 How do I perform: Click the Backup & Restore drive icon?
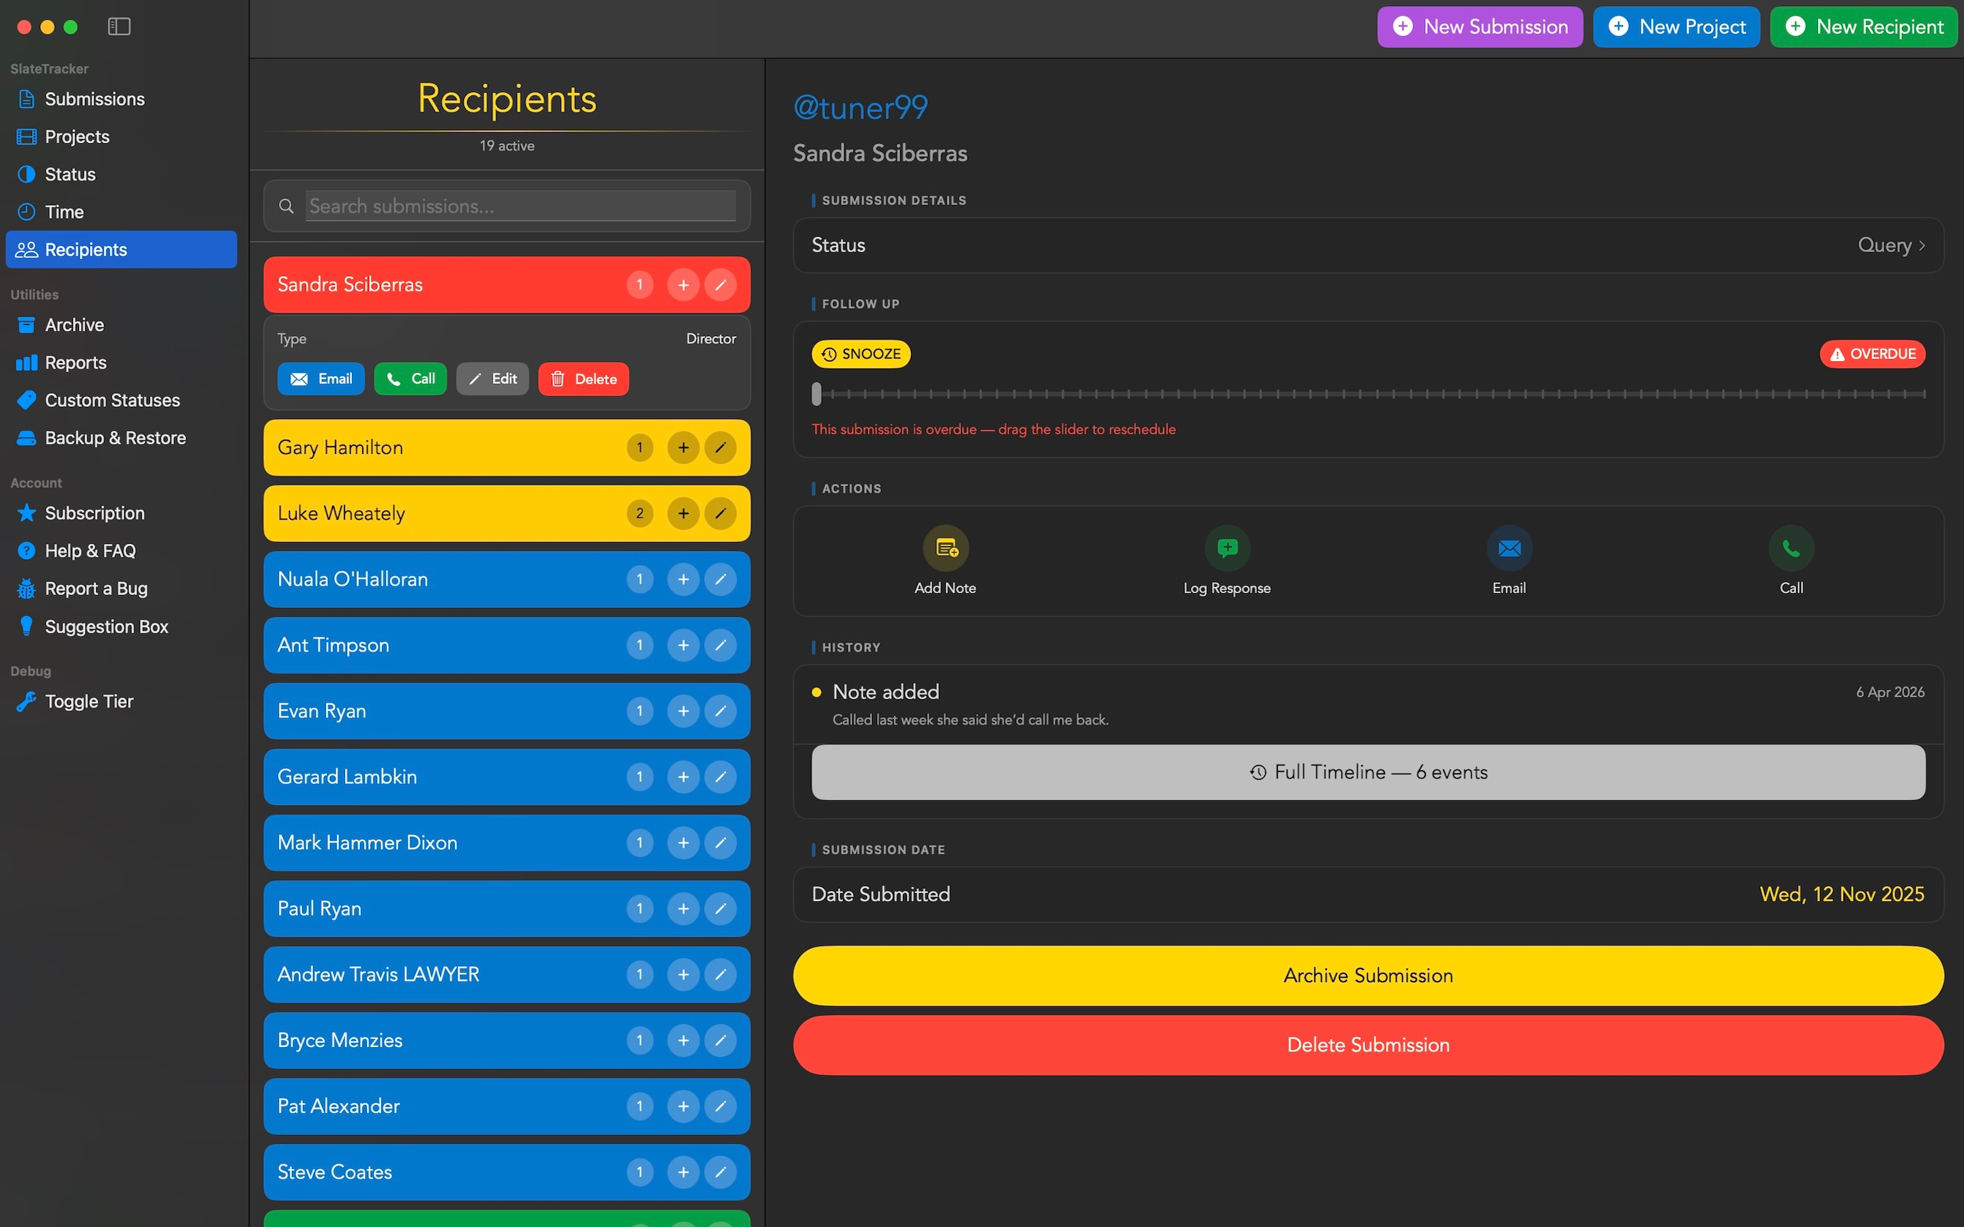pos(27,438)
